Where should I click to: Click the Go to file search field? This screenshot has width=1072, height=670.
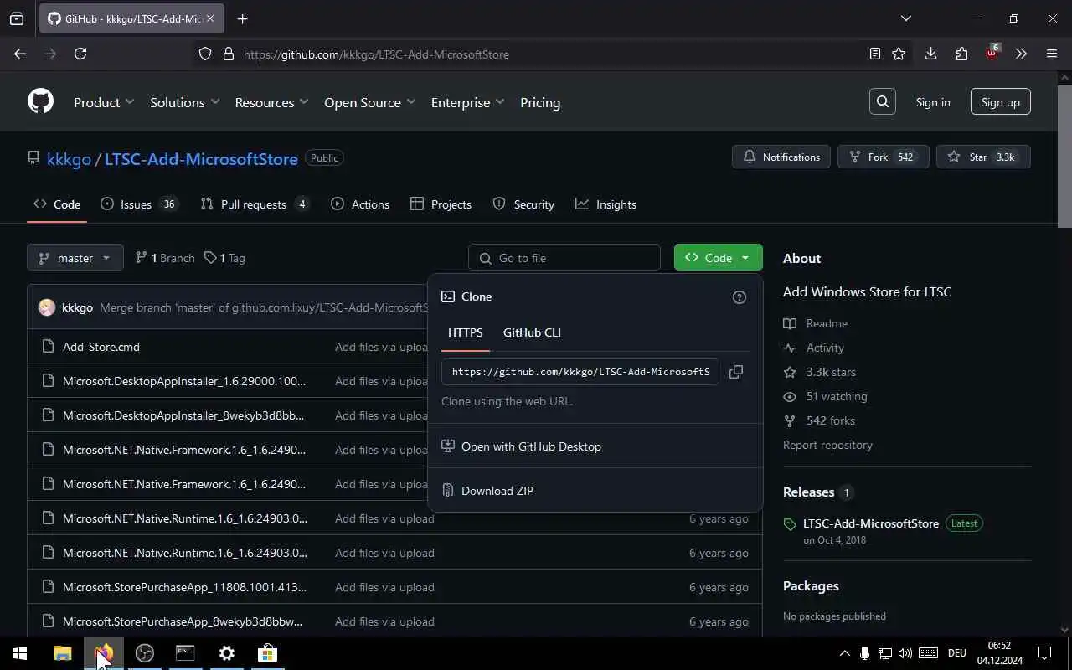[564, 258]
